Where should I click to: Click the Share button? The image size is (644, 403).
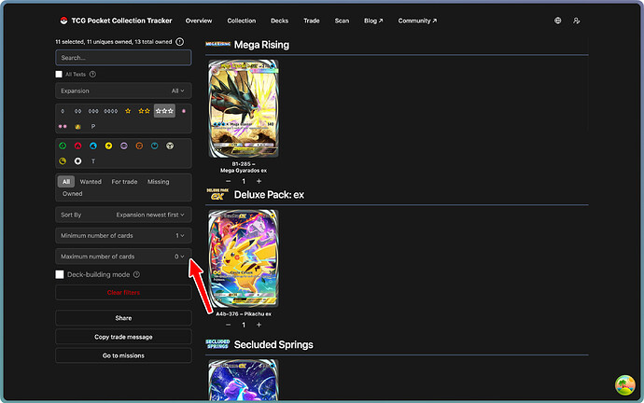(x=123, y=318)
